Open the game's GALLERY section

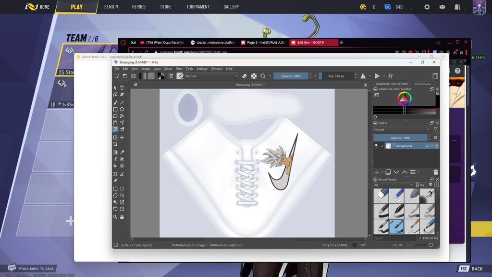point(231,7)
